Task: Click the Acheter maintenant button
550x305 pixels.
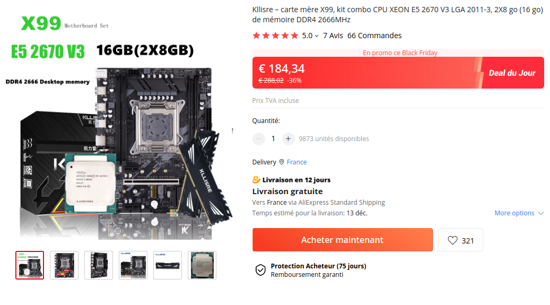Action: click(x=342, y=240)
